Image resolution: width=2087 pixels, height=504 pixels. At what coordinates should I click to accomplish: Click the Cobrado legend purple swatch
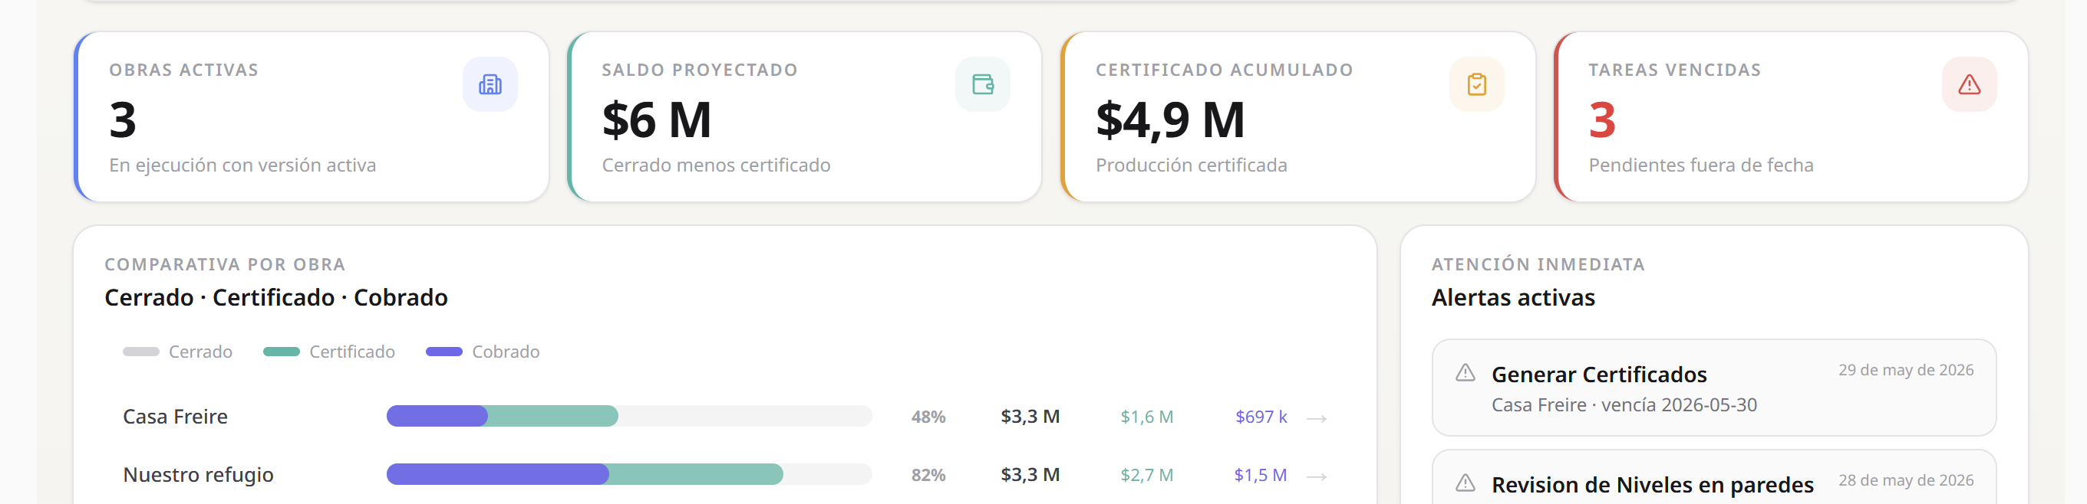click(x=444, y=352)
